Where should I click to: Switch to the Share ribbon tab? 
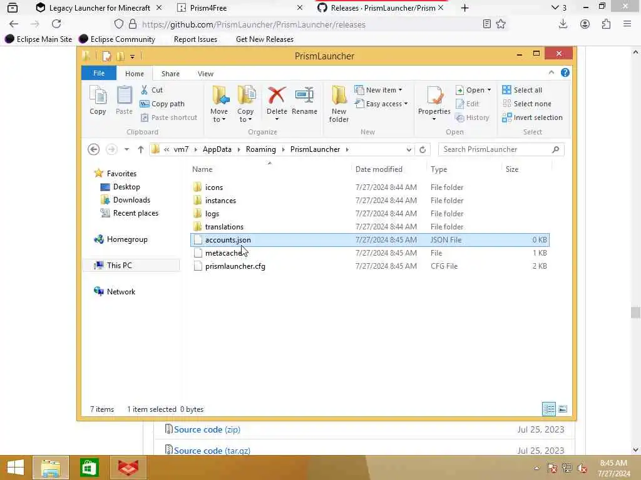pos(170,74)
